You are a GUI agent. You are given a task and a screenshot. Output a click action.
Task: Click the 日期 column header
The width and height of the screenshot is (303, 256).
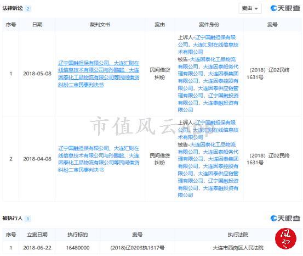click(x=37, y=25)
